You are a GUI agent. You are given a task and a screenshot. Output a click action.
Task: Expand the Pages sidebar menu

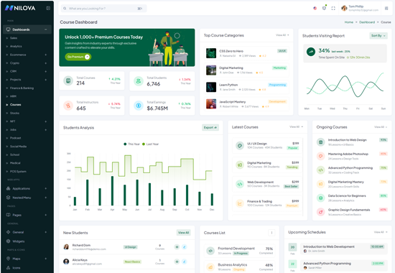(45, 215)
